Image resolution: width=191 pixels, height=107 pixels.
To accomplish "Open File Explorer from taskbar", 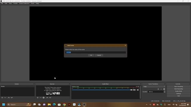I will (x=49, y=105).
